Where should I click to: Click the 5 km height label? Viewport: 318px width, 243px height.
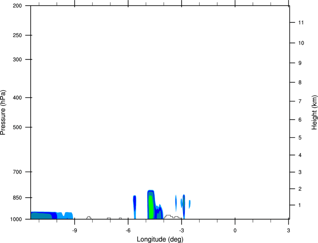(300, 138)
